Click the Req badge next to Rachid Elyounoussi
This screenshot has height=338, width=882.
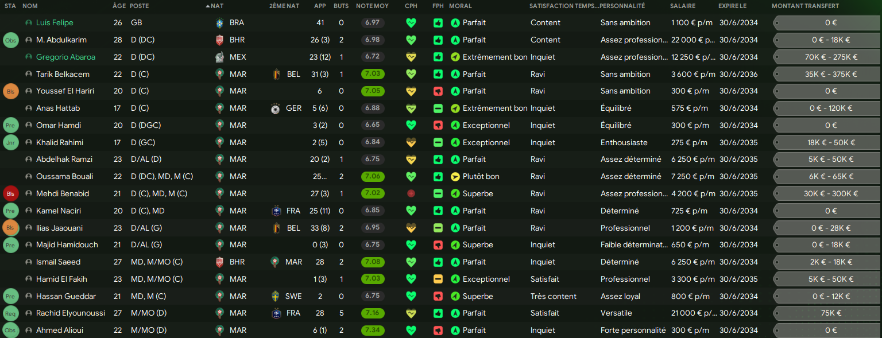10,313
